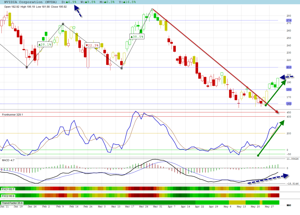Click the Frontrunner 329.1 indicator label
The width and height of the screenshot is (300, 215).
[x=12, y=115]
